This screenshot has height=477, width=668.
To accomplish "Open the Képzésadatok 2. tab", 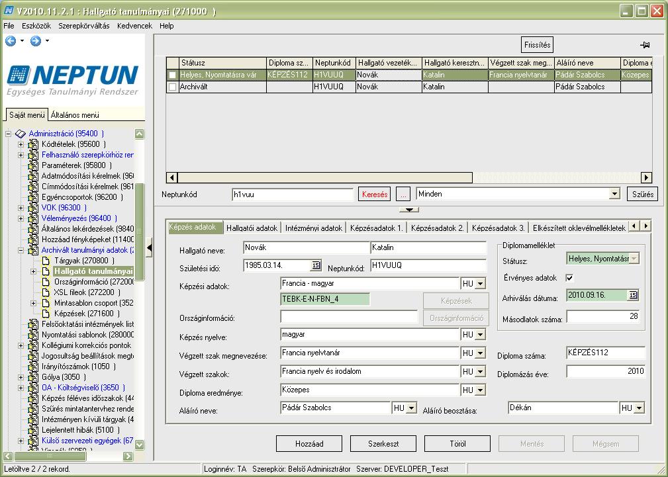I will click(438, 228).
